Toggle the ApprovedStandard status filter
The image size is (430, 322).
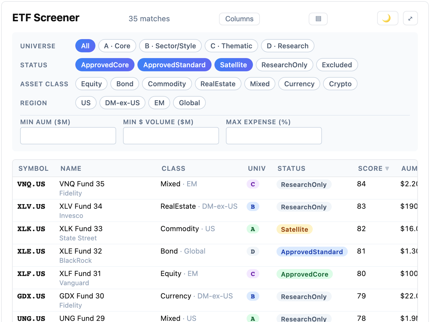(174, 65)
